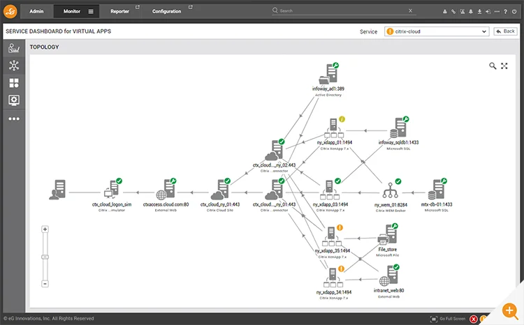Open the Admin tab

click(36, 11)
